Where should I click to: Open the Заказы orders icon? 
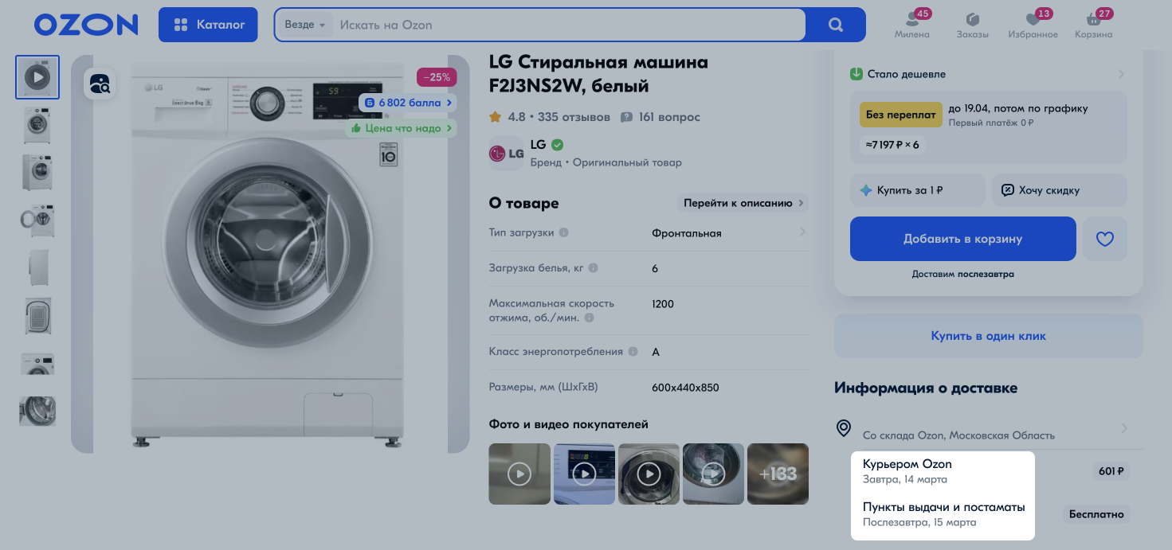[x=973, y=25]
